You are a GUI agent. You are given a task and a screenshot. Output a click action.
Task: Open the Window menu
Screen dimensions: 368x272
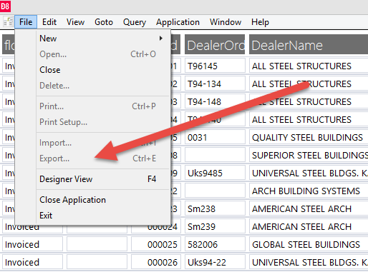(x=226, y=22)
